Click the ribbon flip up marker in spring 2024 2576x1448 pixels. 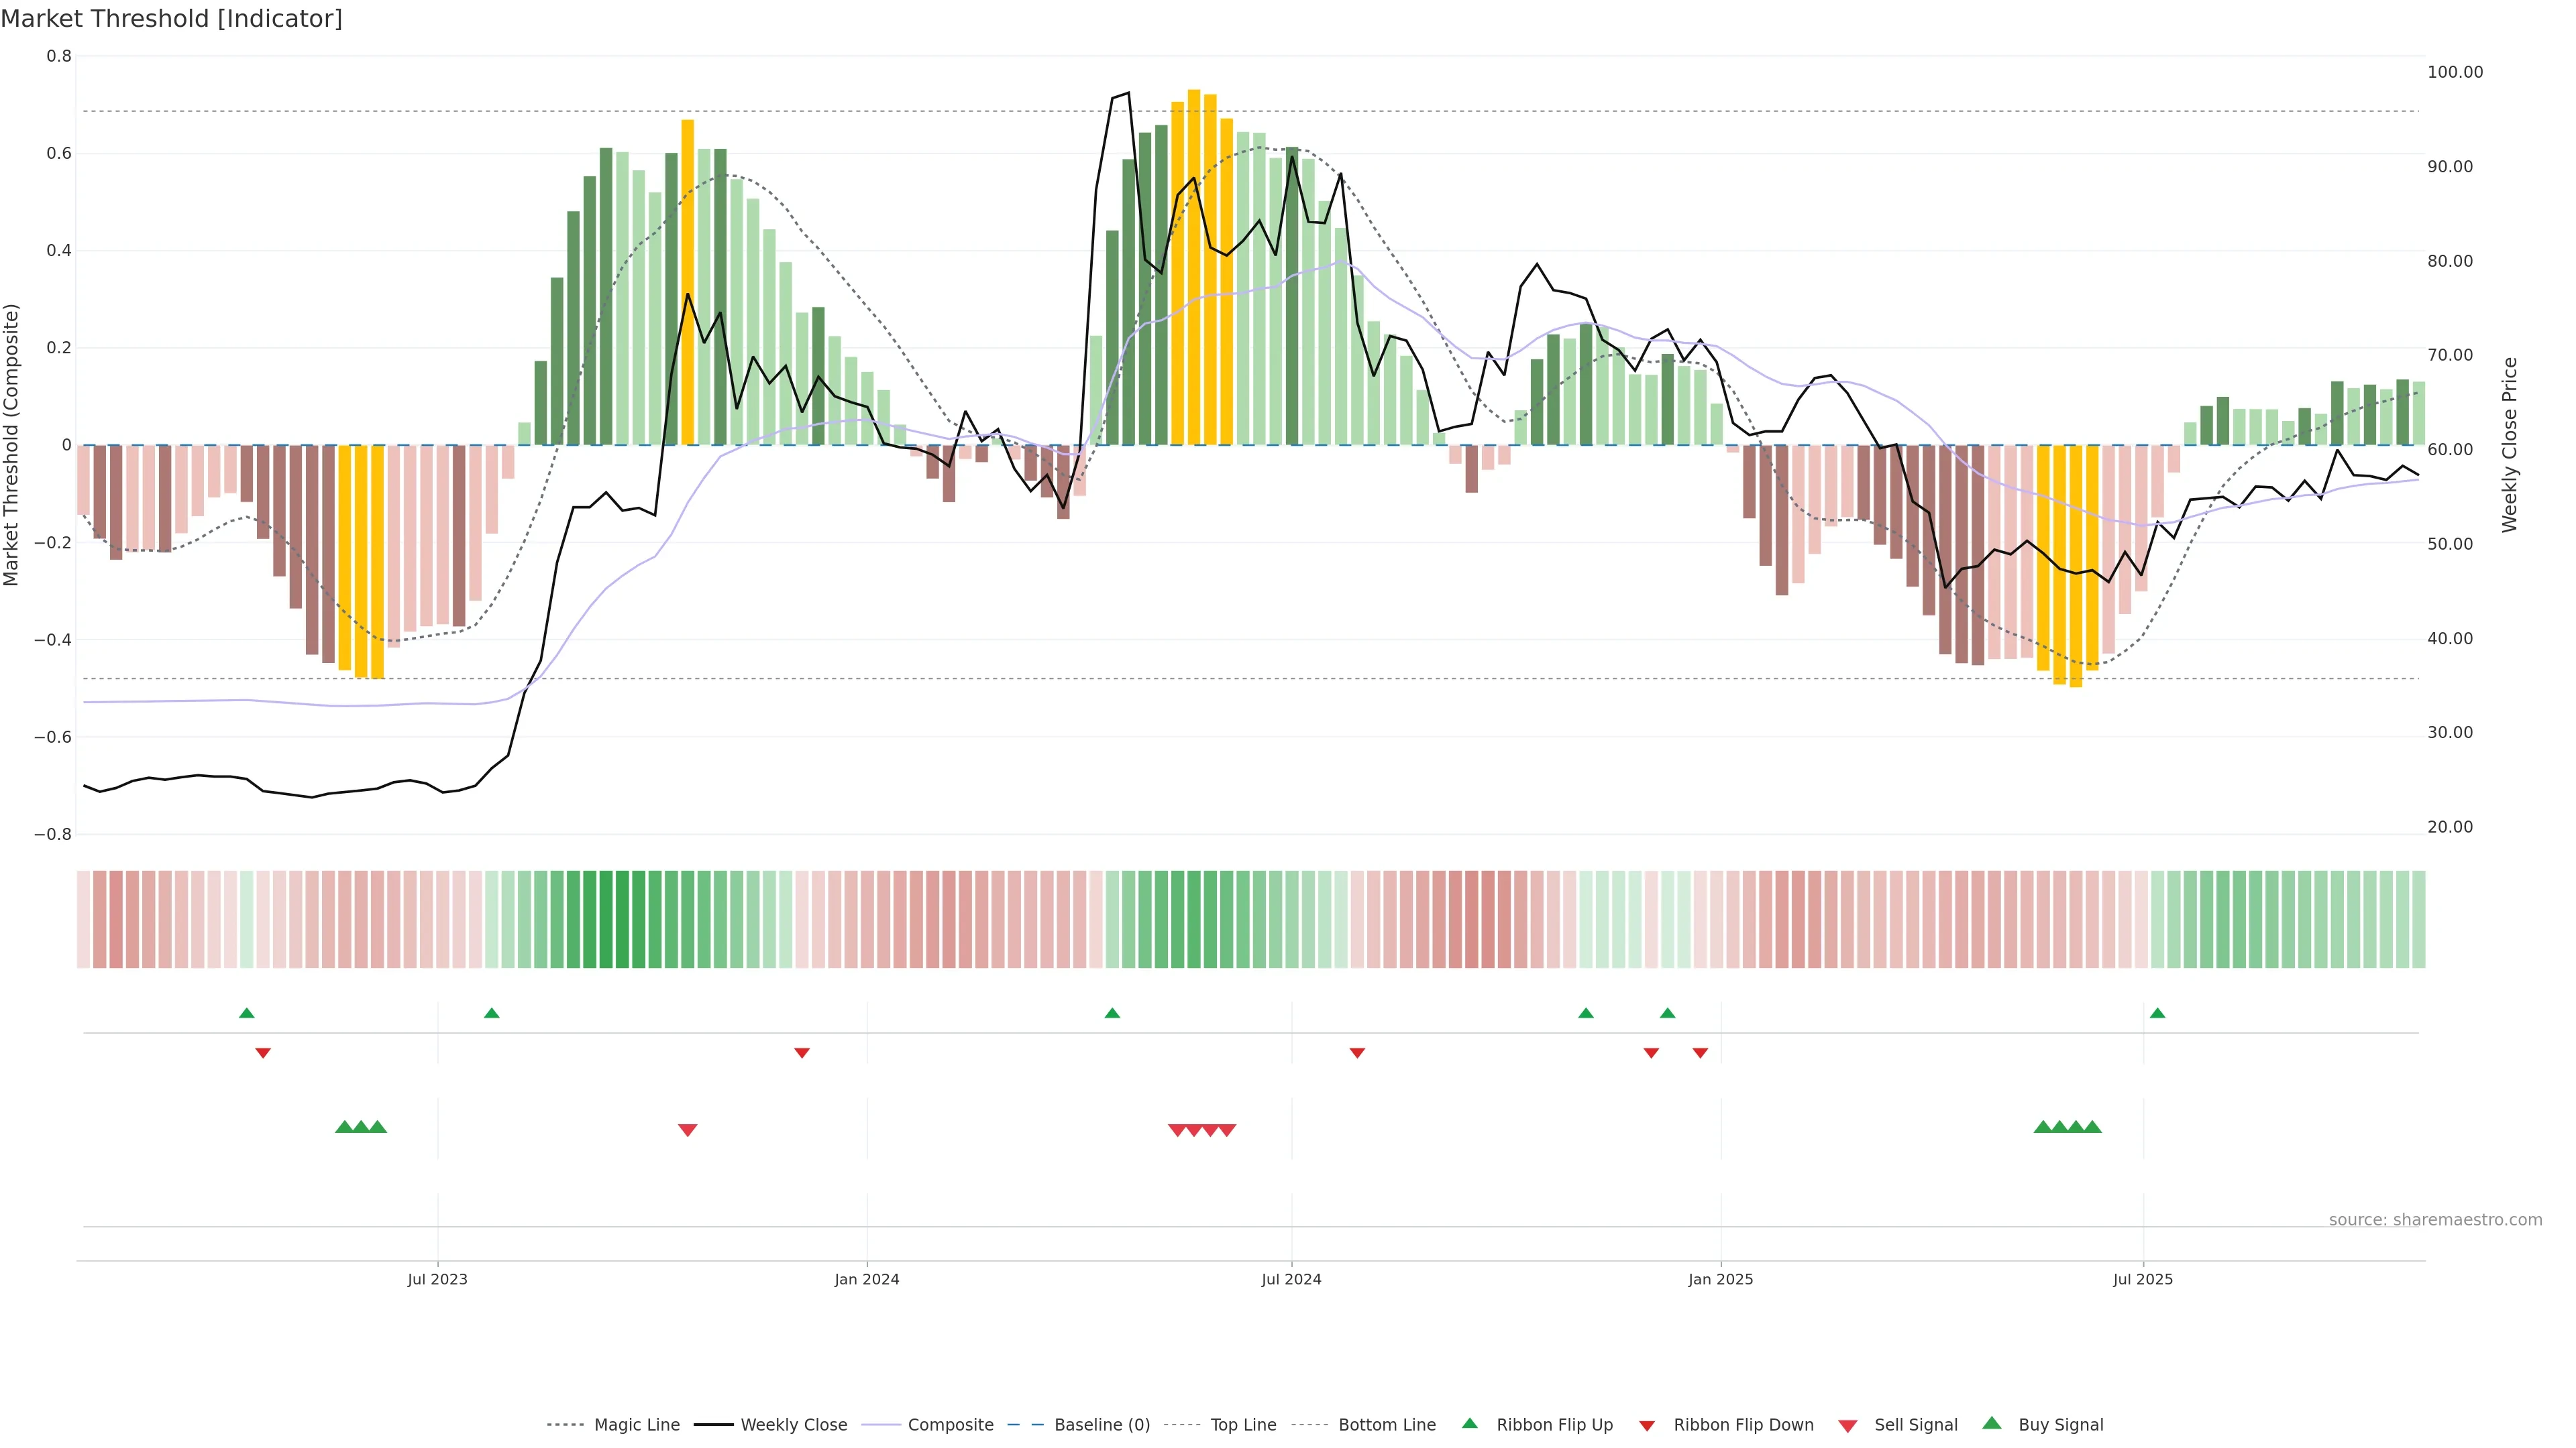[1112, 1014]
